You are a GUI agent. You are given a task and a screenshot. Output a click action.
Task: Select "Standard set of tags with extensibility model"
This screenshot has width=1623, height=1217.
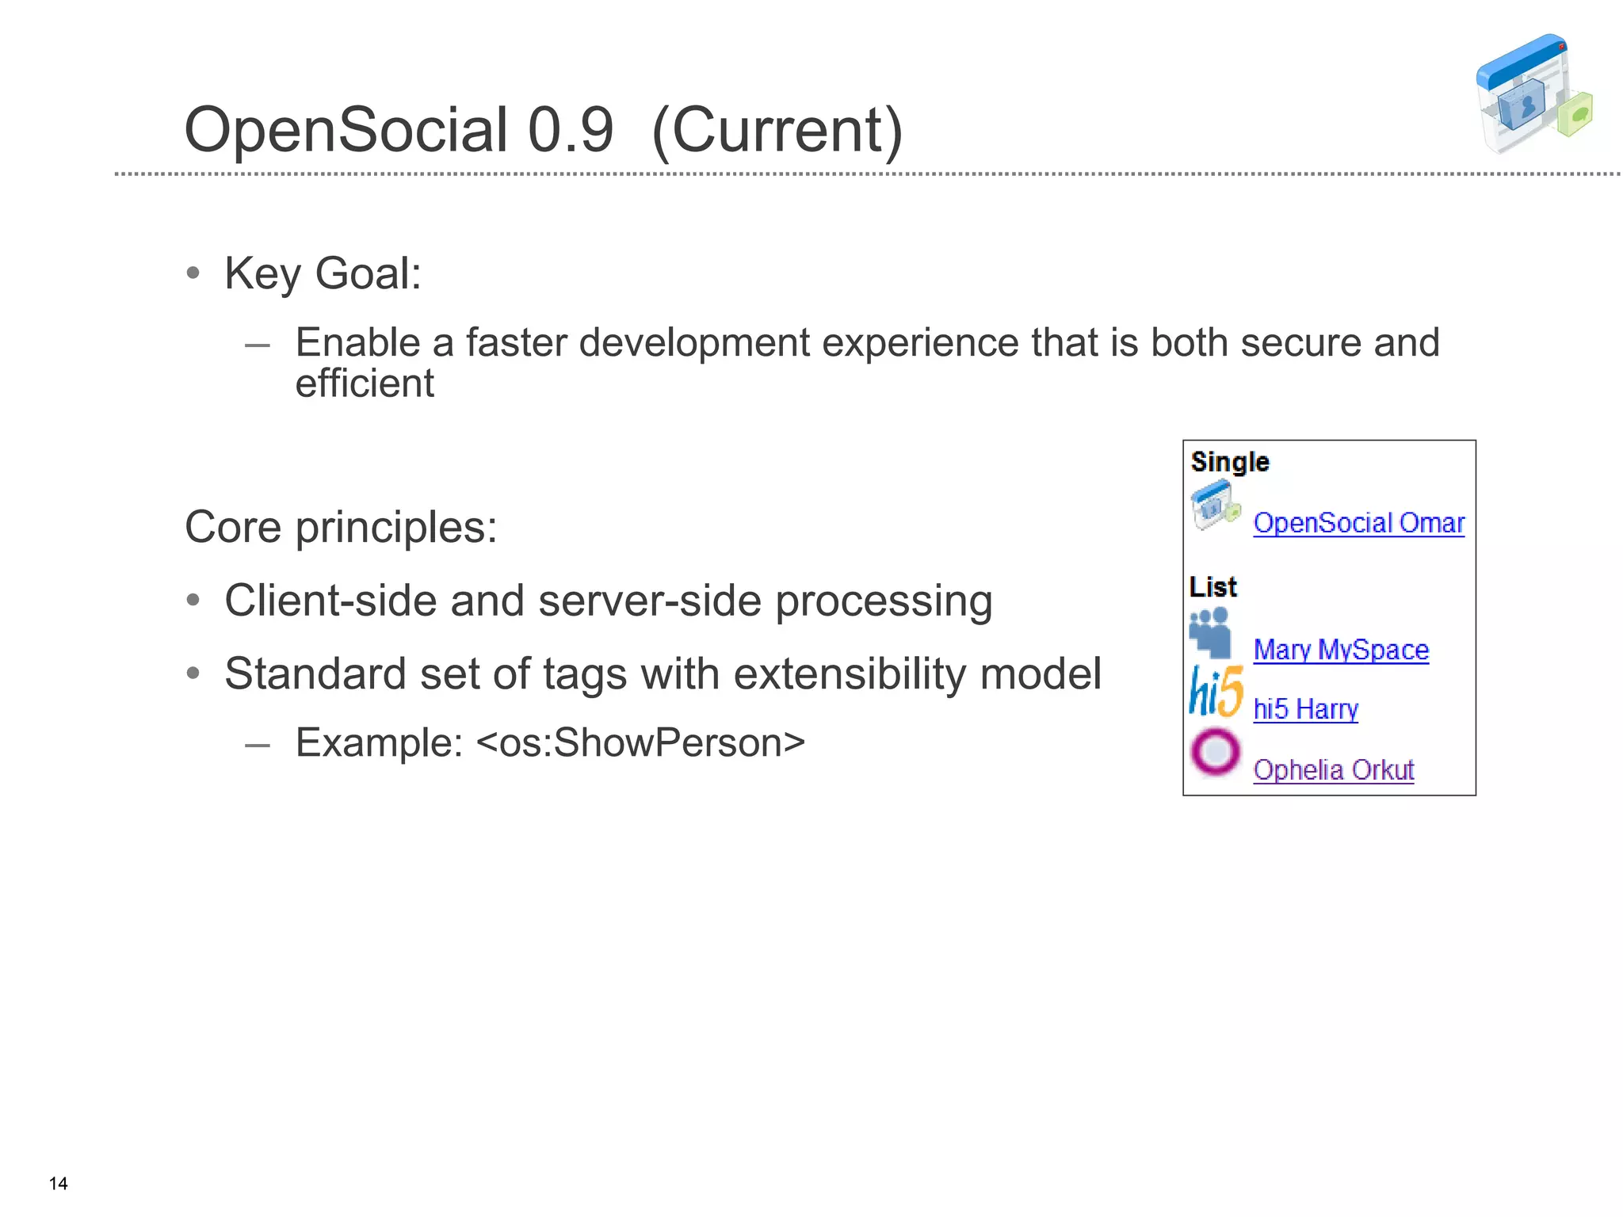663,674
